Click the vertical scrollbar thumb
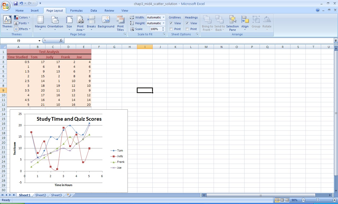The height and width of the screenshot is (204, 338). point(336,113)
